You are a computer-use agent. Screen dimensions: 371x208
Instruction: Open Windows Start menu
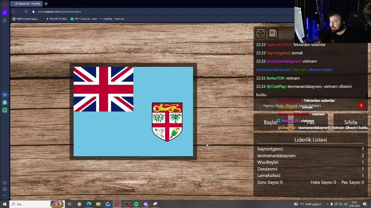pyautogui.click(x=4, y=204)
